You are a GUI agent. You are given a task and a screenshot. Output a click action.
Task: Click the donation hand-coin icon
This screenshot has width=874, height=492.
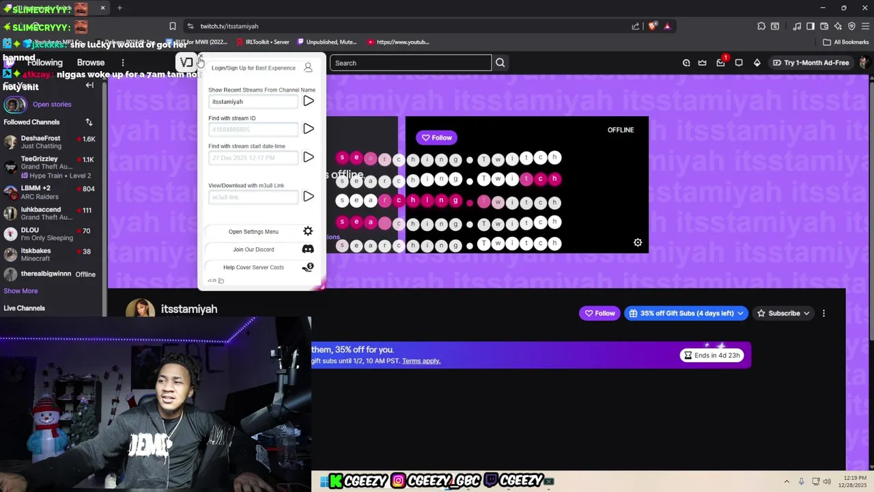point(308,267)
